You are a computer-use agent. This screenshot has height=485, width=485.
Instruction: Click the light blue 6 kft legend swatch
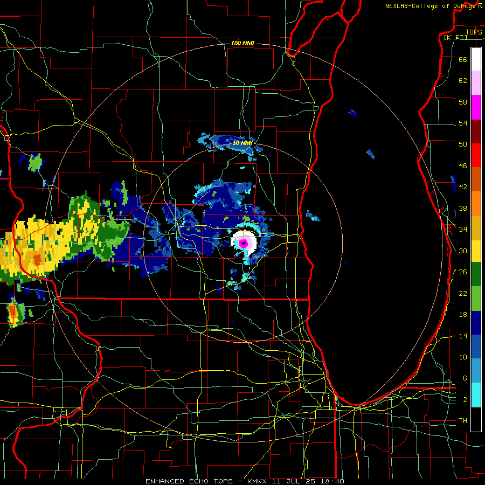pyautogui.click(x=476, y=371)
